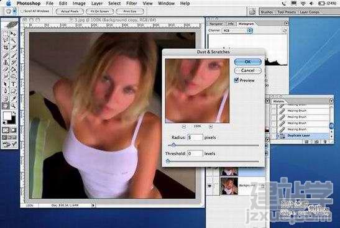340x228 pixels.
Task: Open document status bar arrow menu
Action: [93, 205]
